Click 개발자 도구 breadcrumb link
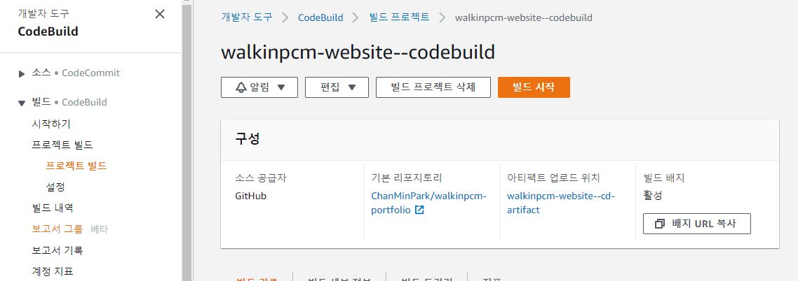This screenshot has width=798, height=281. 247,17
